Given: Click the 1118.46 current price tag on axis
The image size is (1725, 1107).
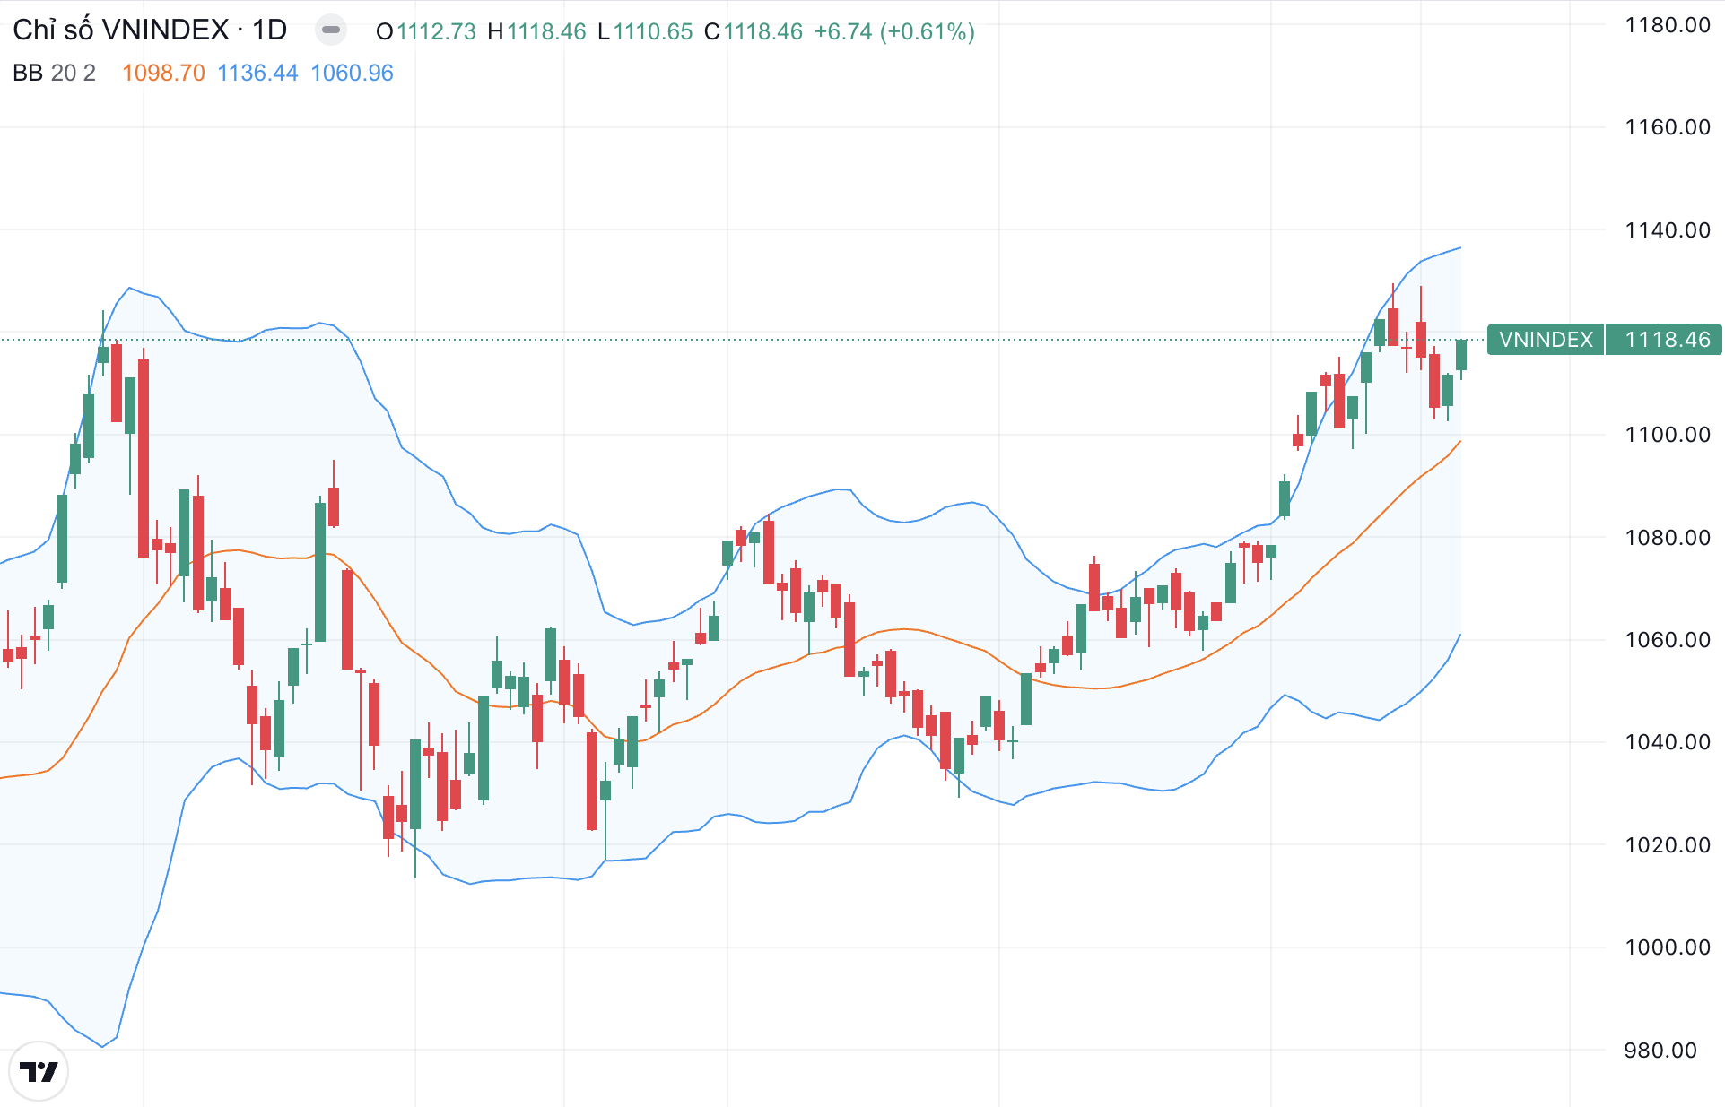Looking at the screenshot, I should tap(1664, 340).
